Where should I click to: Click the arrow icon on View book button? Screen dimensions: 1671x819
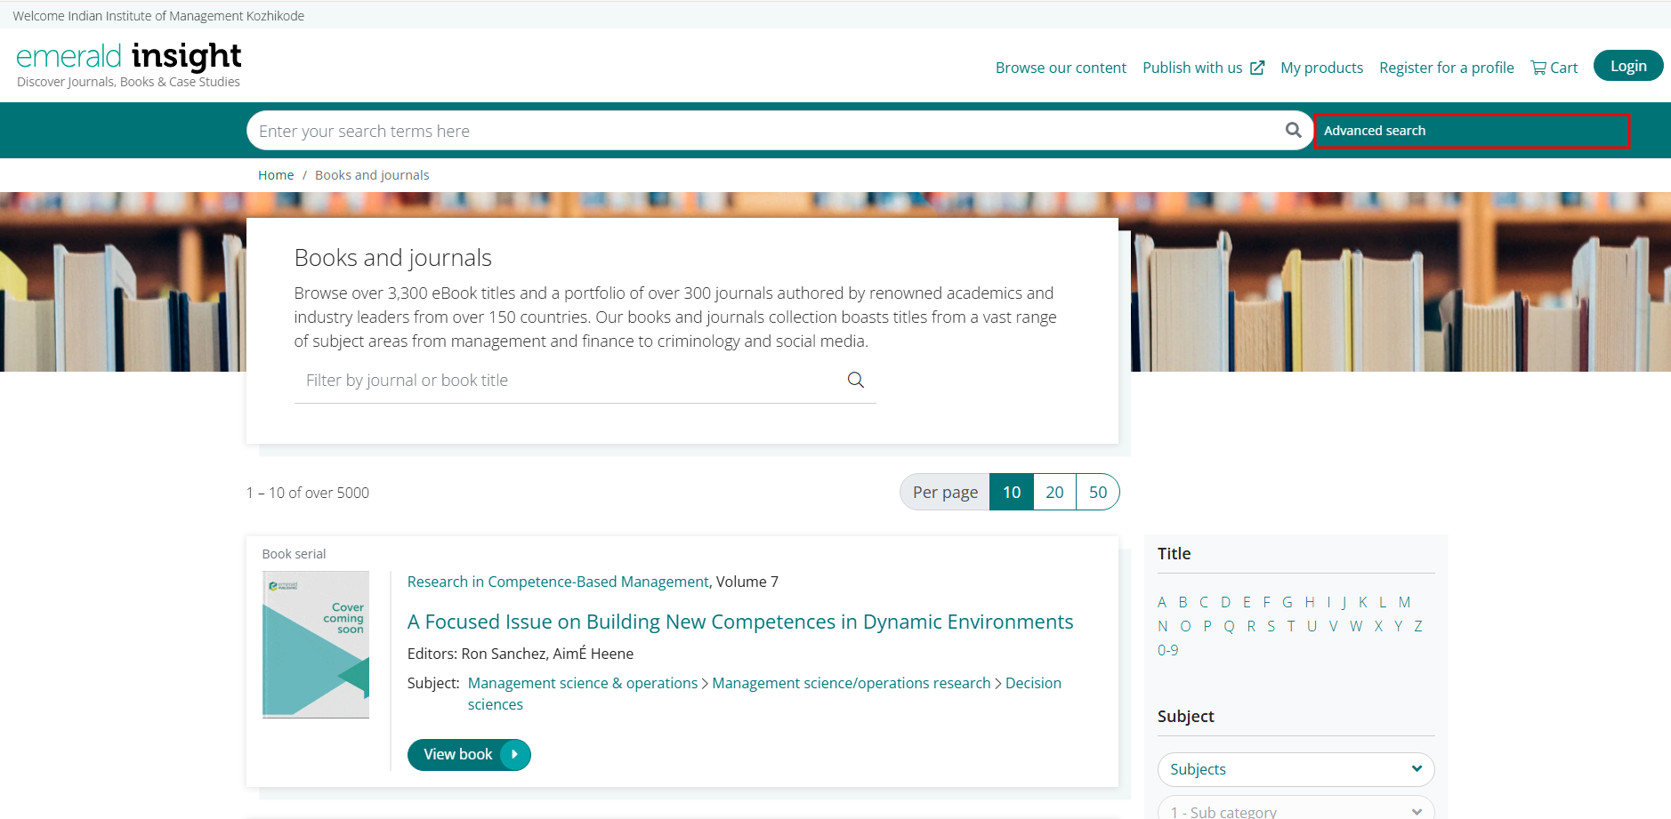pyautogui.click(x=514, y=755)
